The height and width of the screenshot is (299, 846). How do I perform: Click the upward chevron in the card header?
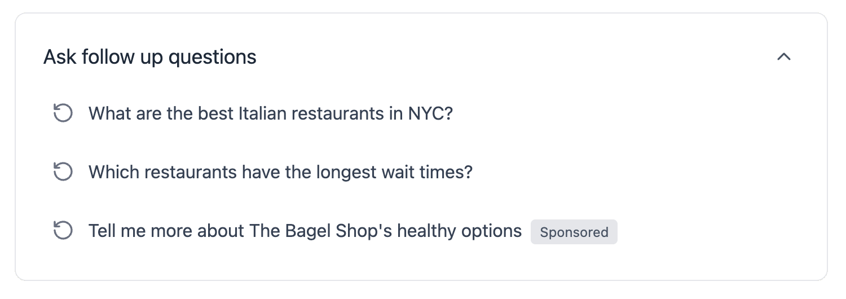pyautogui.click(x=784, y=57)
